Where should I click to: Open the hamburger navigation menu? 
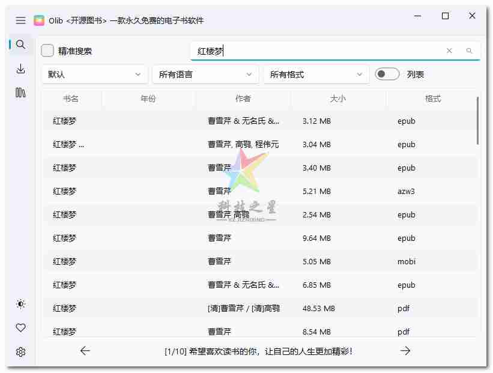pos(20,20)
